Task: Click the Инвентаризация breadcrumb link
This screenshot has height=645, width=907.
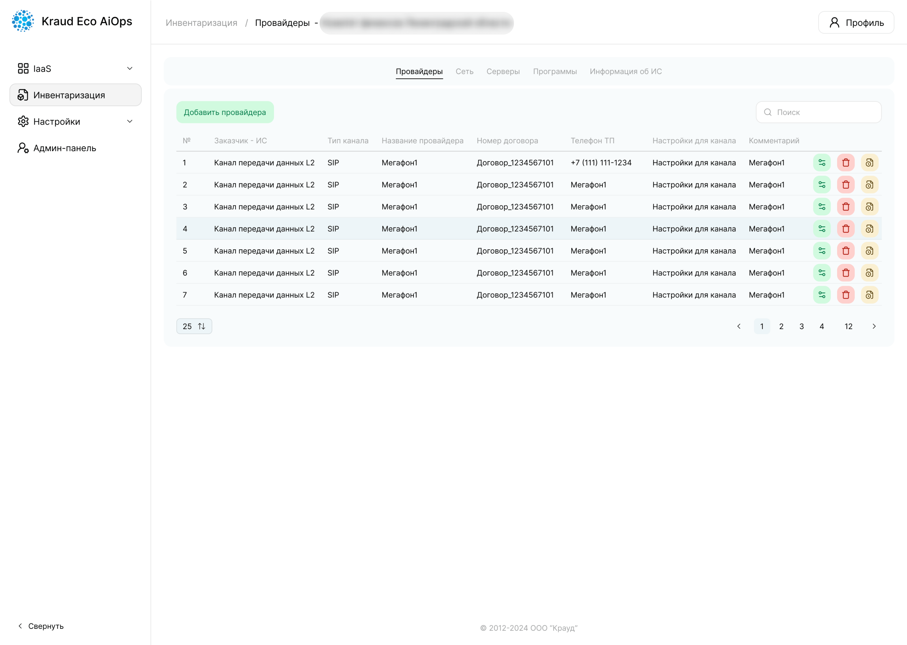Action: click(201, 23)
